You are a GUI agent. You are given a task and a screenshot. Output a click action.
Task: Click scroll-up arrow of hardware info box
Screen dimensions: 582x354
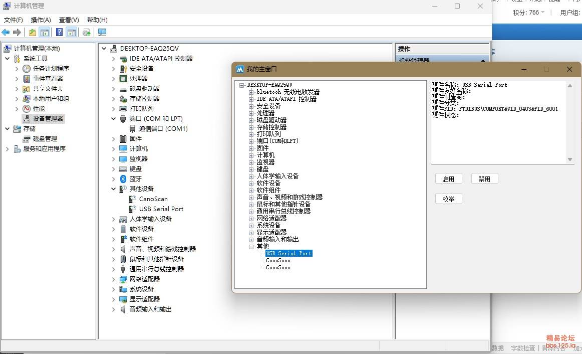tap(570, 86)
